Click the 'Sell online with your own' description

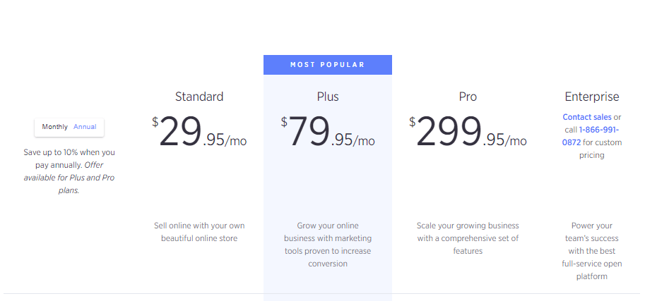click(199, 232)
